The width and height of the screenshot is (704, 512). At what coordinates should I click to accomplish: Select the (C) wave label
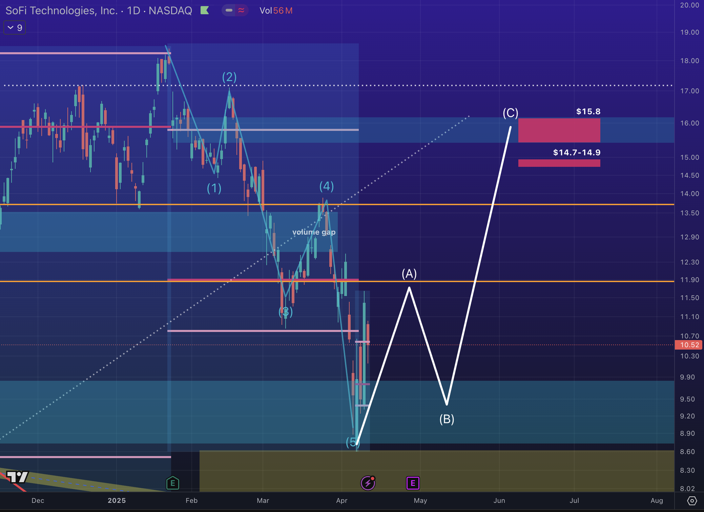510,113
